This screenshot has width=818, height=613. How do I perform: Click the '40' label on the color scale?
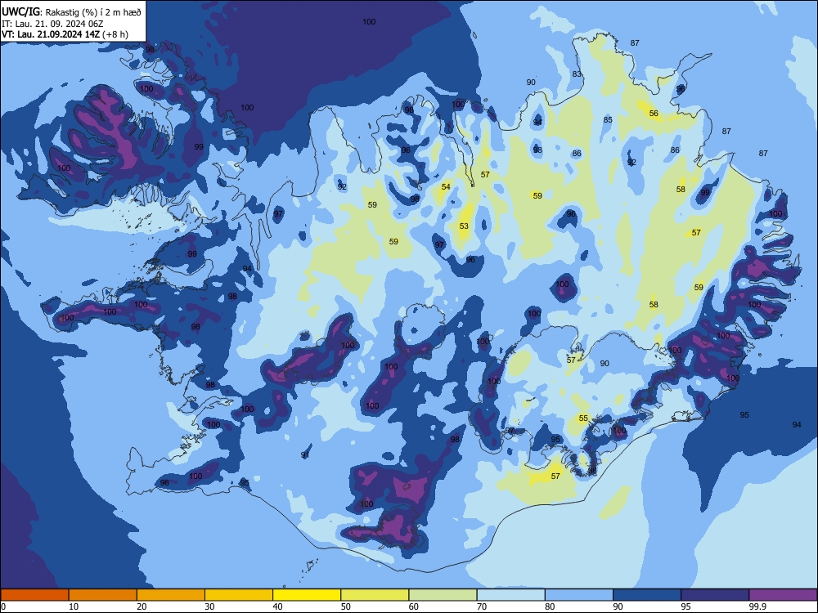point(277,606)
